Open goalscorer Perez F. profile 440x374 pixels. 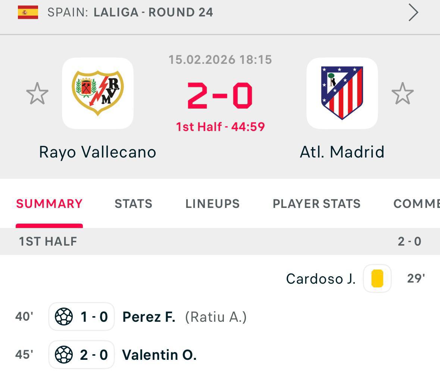click(x=149, y=317)
